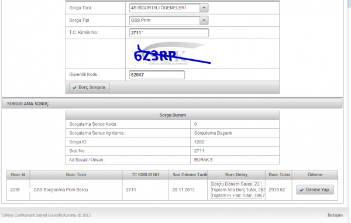This screenshot has height=223, width=351.
Task: Click the Borçlu Dönem Sayısı detail box
Action: [236, 190]
